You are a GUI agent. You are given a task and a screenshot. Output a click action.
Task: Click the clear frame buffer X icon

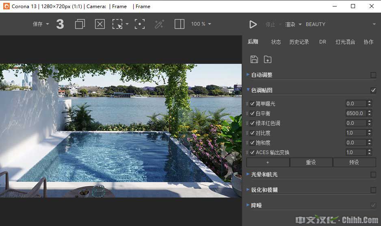click(x=100, y=24)
